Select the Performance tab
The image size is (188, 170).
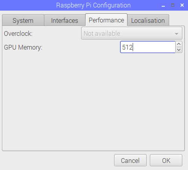[x=106, y=20]
